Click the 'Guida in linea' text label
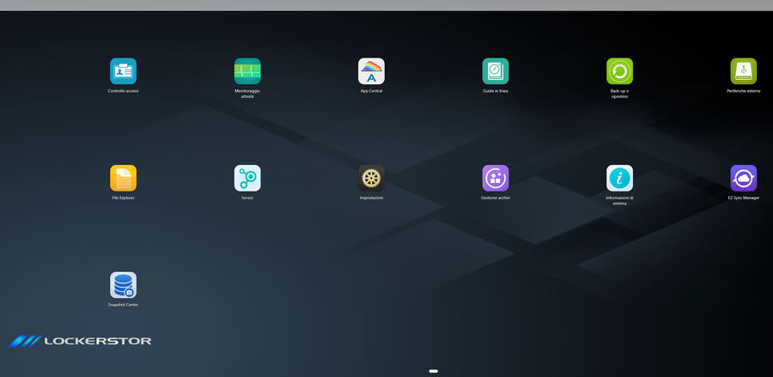773x377 pixels. click(496, 91)
